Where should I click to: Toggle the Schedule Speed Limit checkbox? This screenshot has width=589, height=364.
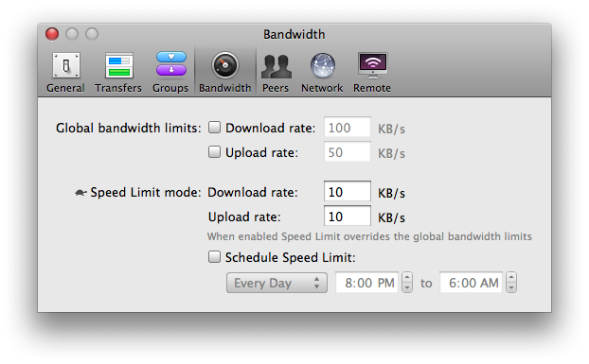click(x=215, y=257)
